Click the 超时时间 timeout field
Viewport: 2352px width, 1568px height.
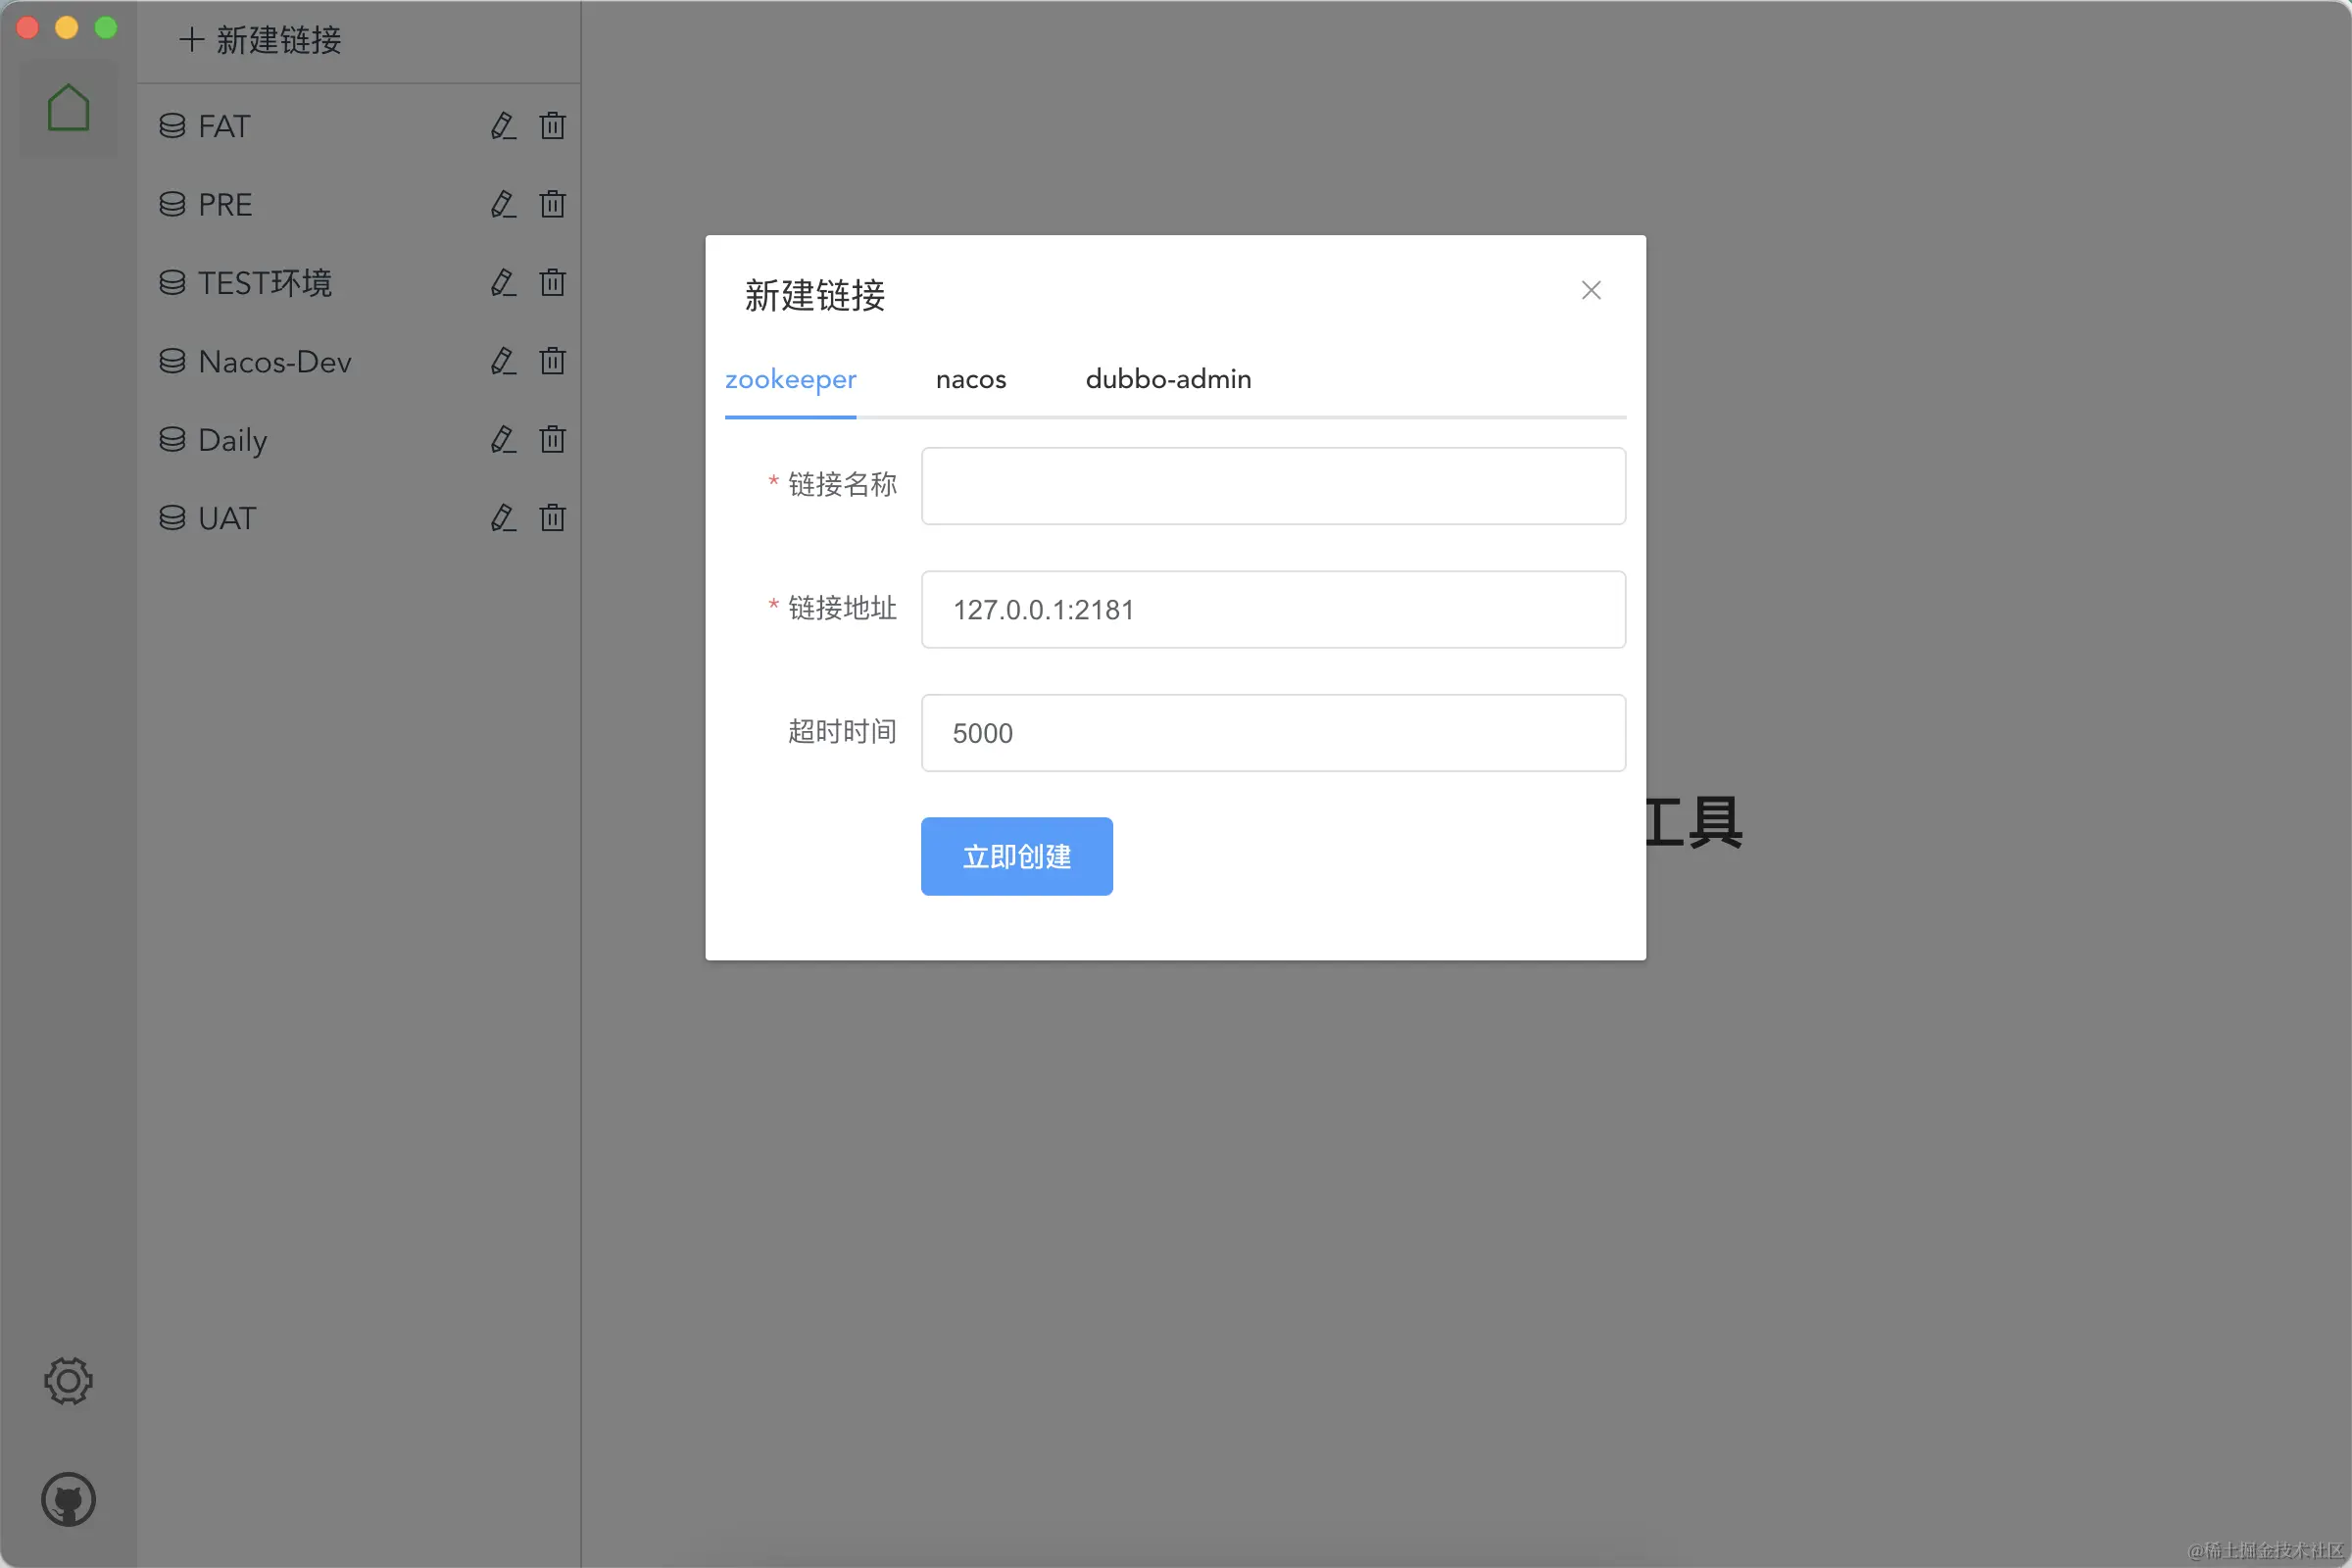tap(1272, 733)
